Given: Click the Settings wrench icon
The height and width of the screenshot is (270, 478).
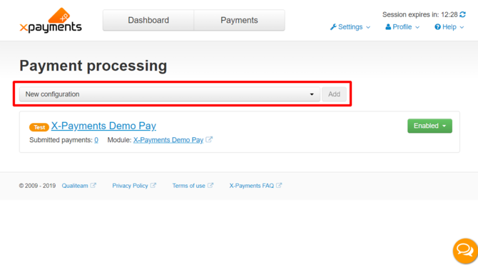Looking at the screenshot, I should click(x=333, y=27).
